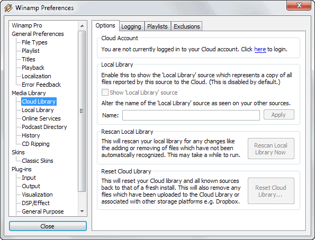The height and width of the screenshot is (240, 315).
Task: Open CD Ripping preferences
Action: point(35,144)
